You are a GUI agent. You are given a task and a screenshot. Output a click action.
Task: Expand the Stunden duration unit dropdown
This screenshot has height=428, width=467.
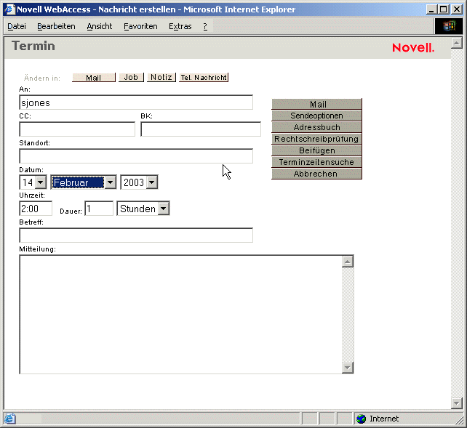tap(164, 209)
